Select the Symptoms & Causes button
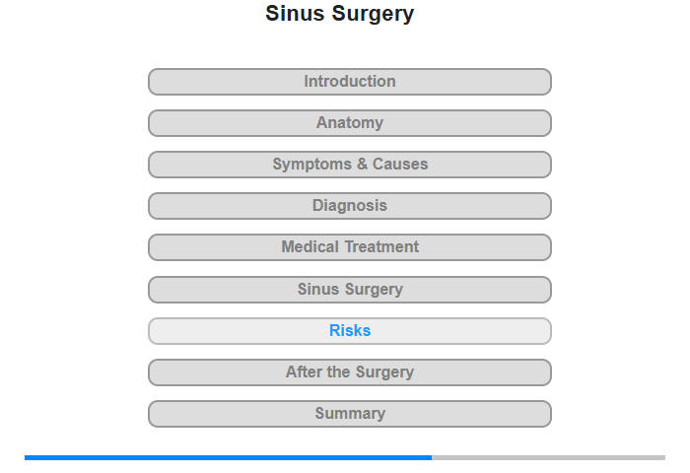Screen dimensions: 690x473 [350, 165]
